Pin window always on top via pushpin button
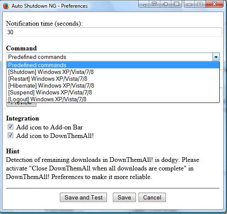Image resolution: width=227 pixels, height=214 pixels. pos(165,4)
